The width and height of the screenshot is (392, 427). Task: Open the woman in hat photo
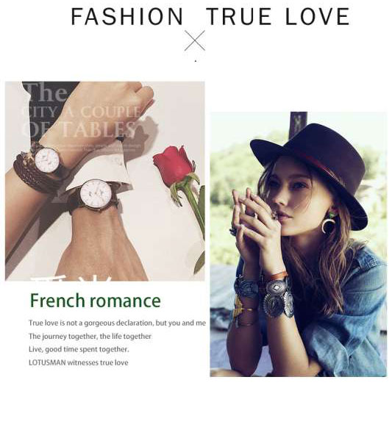coord(298,244)
